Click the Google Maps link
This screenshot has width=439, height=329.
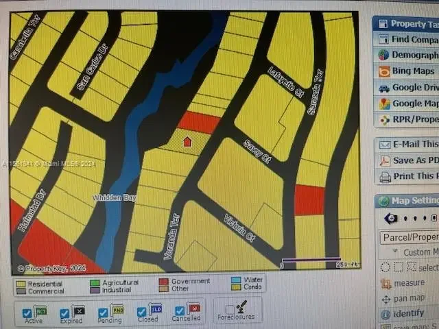(x=412, y=103)
